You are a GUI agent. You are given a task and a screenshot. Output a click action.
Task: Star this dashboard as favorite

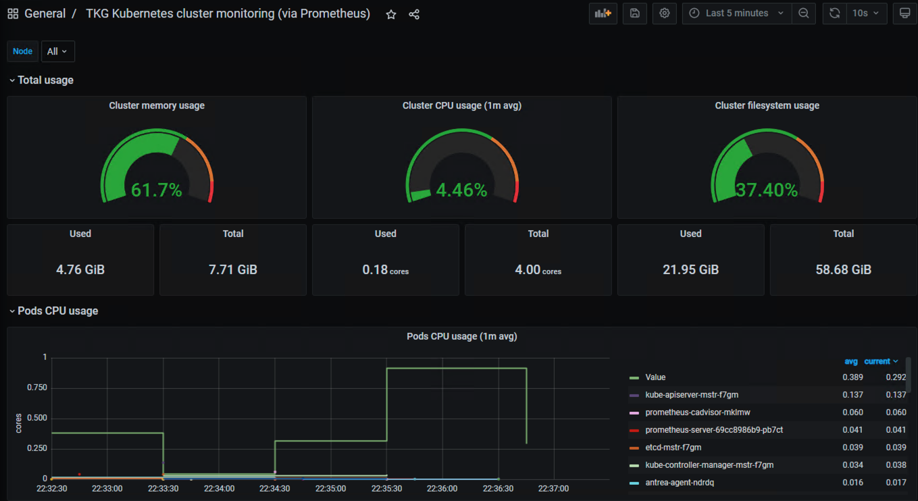pyautogui.click(x=391, y=14)
